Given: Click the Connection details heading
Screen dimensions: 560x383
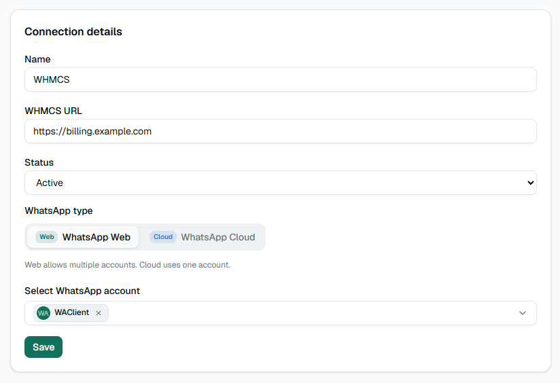Looking at the screenshot, I should [73, 32].
